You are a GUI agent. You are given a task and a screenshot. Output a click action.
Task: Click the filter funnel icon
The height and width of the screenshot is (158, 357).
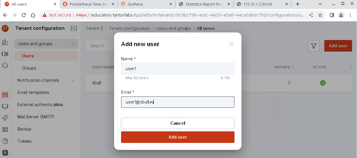coord(314,46)
